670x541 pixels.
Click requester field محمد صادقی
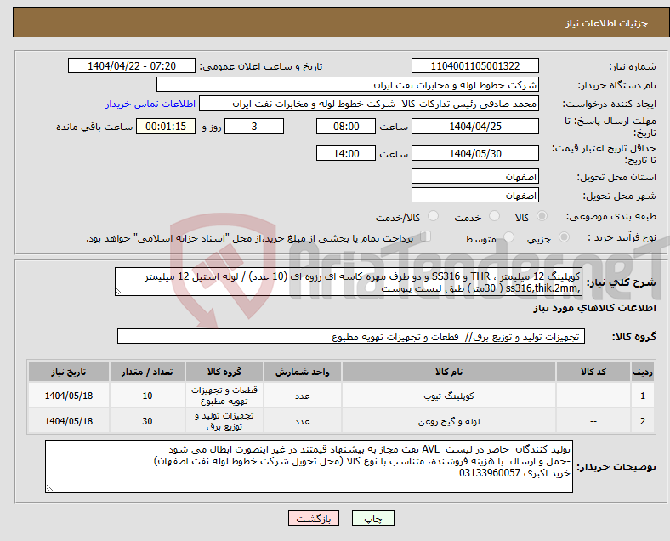(x=369, y=104)
